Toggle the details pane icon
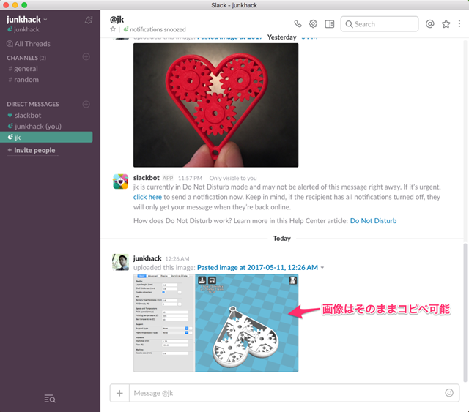 tap(329, 24)
